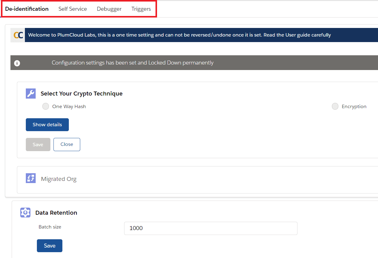Click the CC PlumCloud Labs logo icon
The height and width of the screenshot is (258, 378).
point(18,35)
